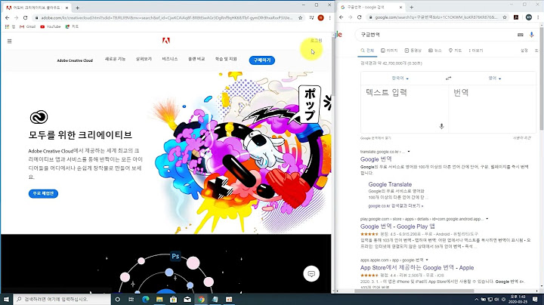
Task: Bookmark the Adobe page with star
Action: click(x=301, y=17)
